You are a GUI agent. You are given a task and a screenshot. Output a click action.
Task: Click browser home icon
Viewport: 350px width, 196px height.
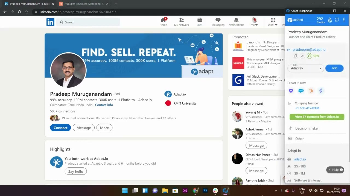[27, 12]
